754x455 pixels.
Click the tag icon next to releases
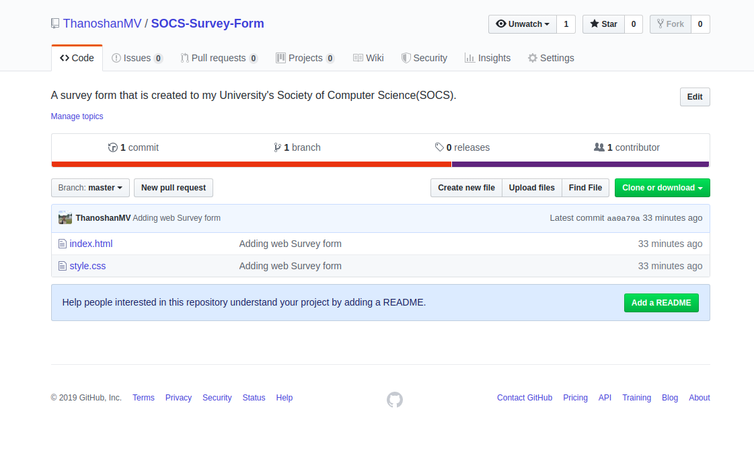(439, 147)
